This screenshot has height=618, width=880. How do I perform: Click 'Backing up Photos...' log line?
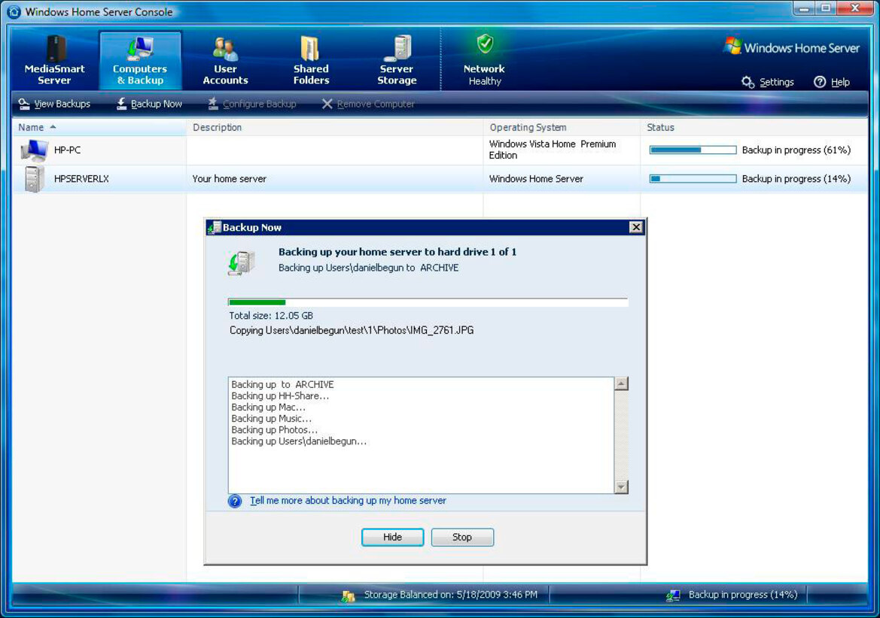tap(275, 430)
